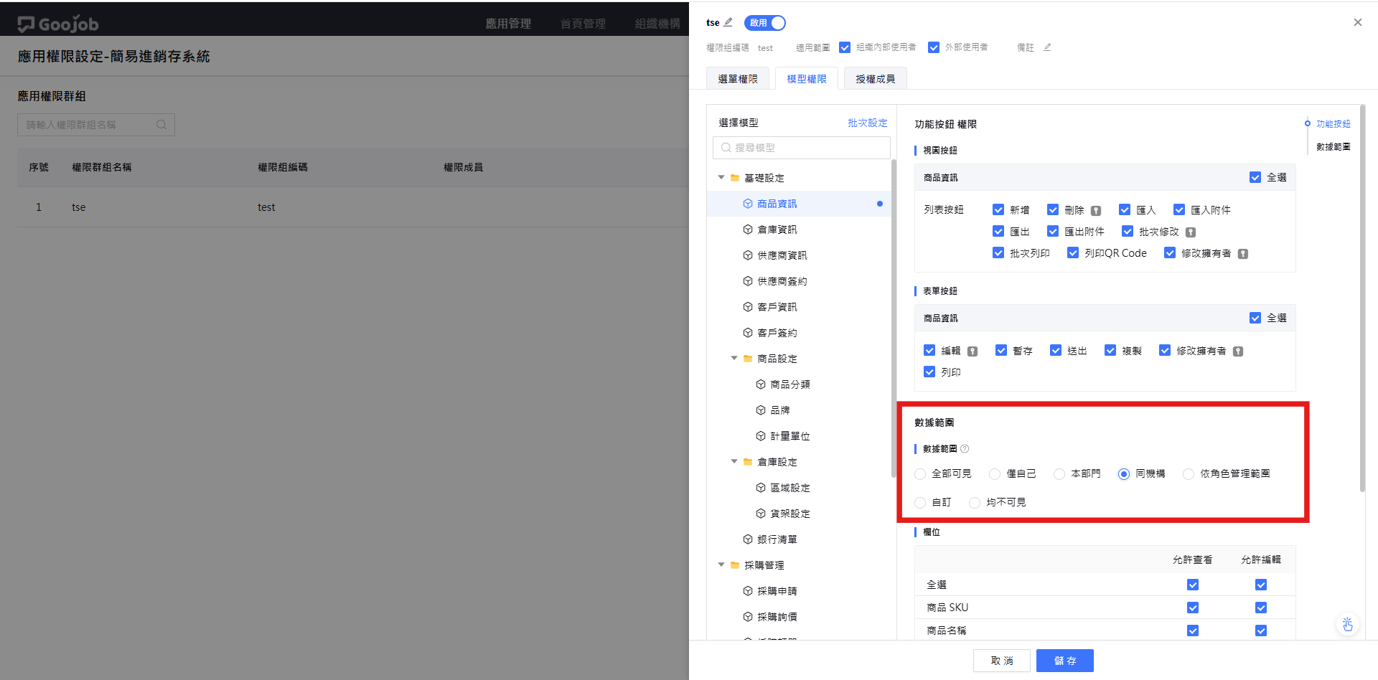The image size is (1378, 680).
Task: Select 商品分類 in the model tree
Action: pos(790,384)
